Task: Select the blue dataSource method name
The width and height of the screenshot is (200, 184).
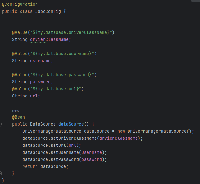Action: 71,124
